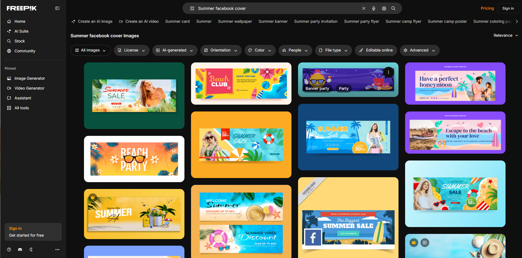The height and width of the screenshot is (258, 522).
Task: Start voice search with the microphone icon
Action: tap(374, 8)
